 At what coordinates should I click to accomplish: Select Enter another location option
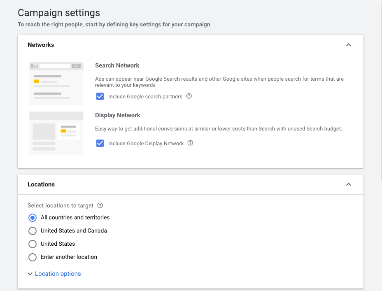[x=33, y=257]
